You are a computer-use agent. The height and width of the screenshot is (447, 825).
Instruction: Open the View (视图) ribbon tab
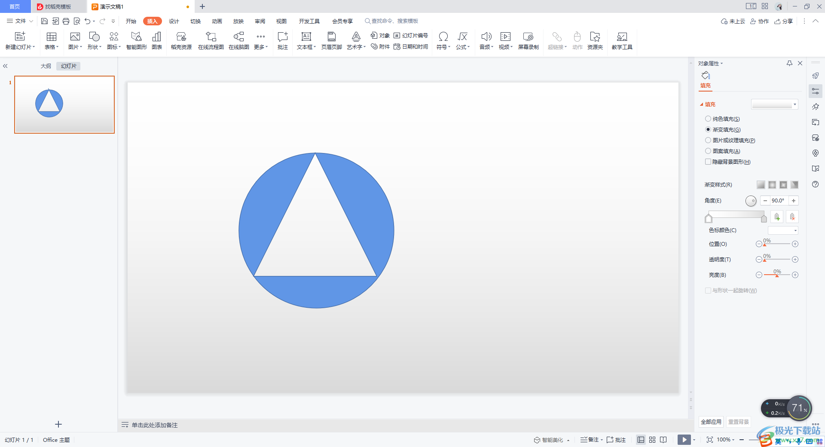[x=281, y=21]
